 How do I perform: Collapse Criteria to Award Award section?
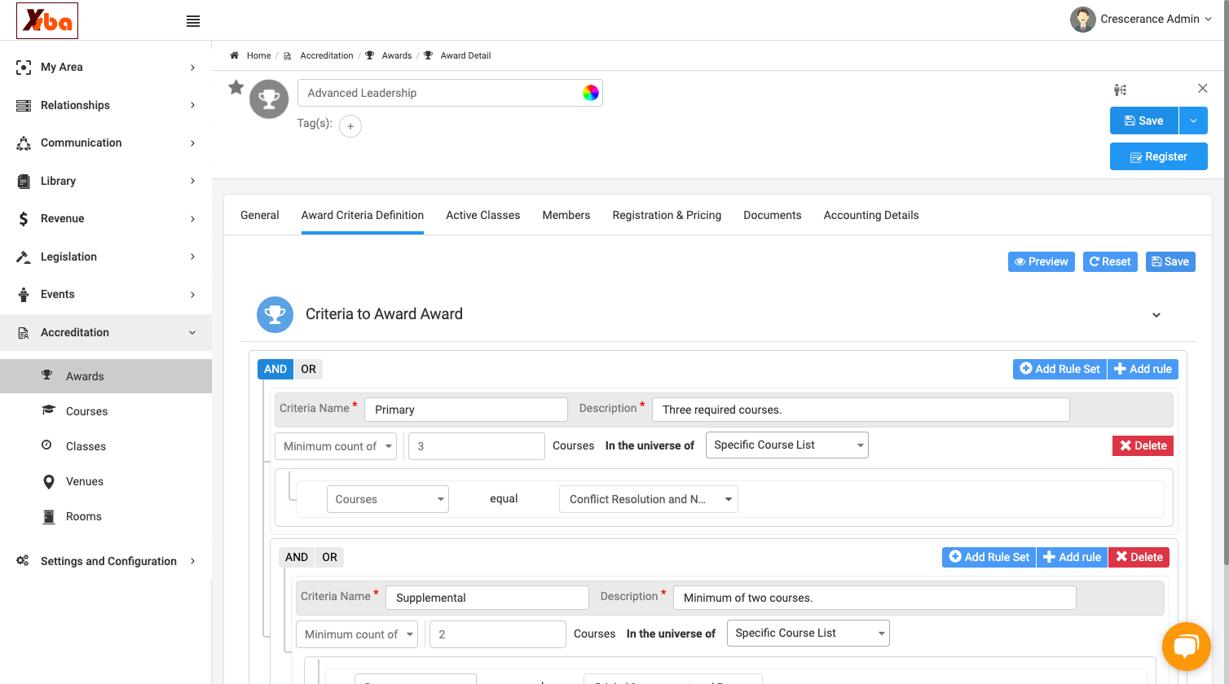[x=1156, y=315]
